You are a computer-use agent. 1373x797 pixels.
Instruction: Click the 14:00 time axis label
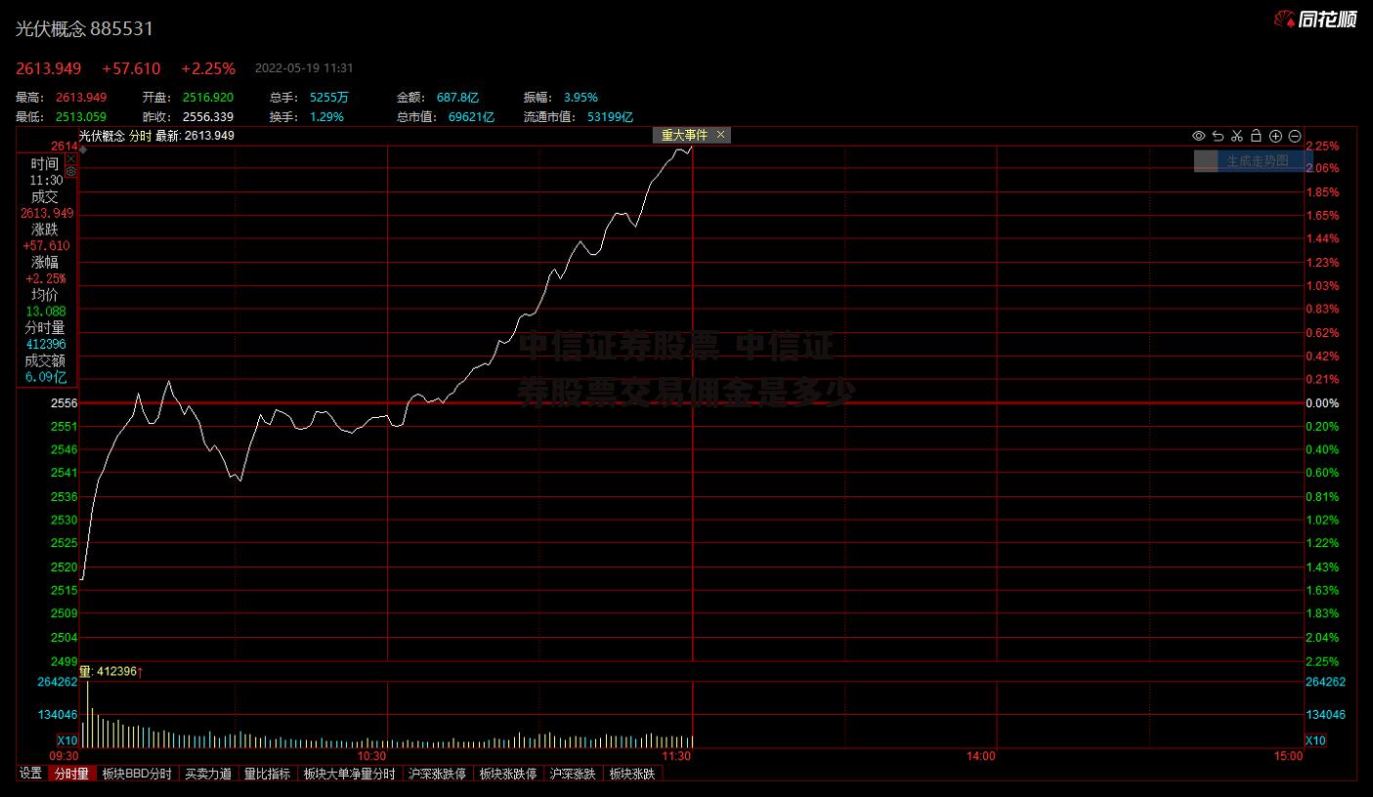click(981, 756)
